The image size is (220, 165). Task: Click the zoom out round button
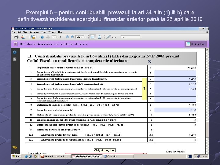[68, 37]
